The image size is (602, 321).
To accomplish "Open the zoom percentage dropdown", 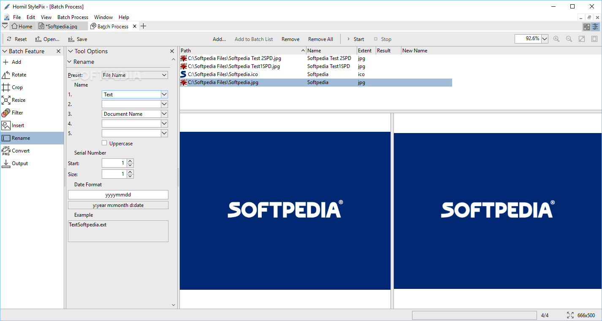I will [x=545, y=39].
